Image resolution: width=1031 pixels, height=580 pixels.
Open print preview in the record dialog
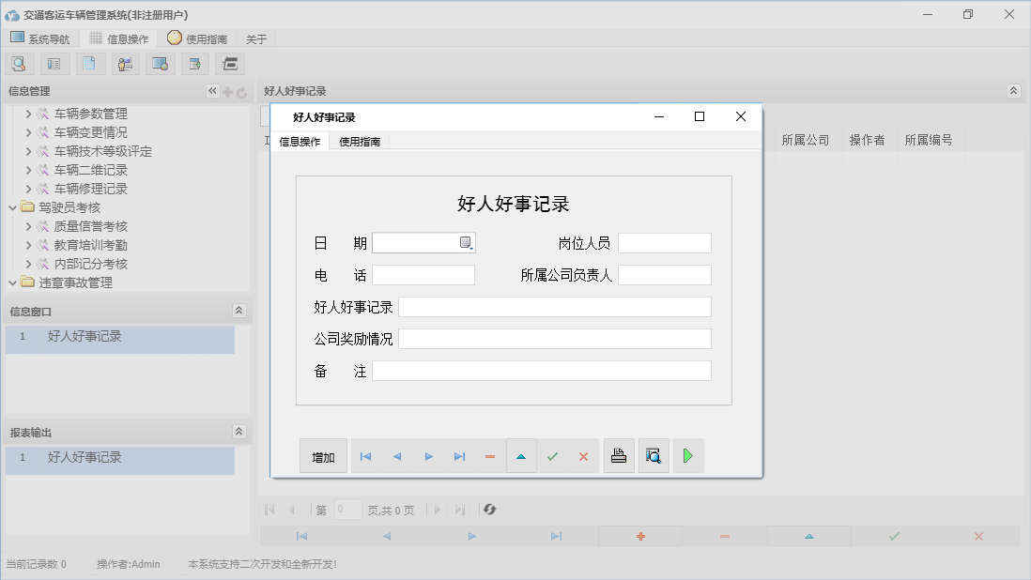654,455
